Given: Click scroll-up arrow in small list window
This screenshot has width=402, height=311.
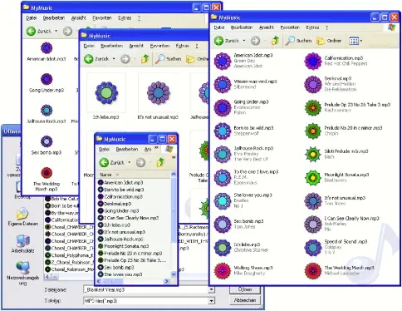Looking at the screenshot, I should coord(174,175).
